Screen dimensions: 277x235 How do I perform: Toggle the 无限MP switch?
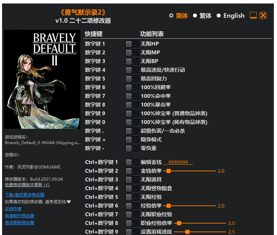tap(132, 53)
